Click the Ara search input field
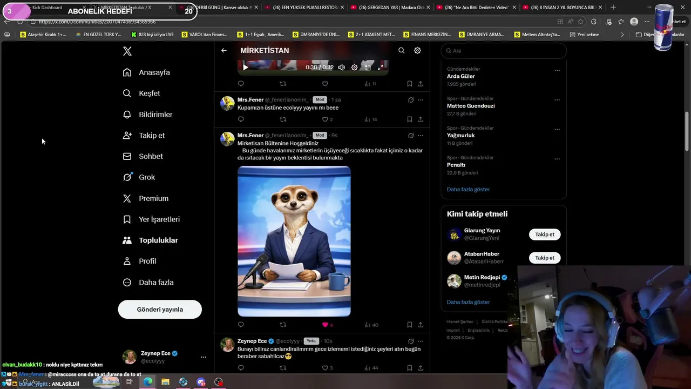 pyautogui.click(x=504, y=51)
